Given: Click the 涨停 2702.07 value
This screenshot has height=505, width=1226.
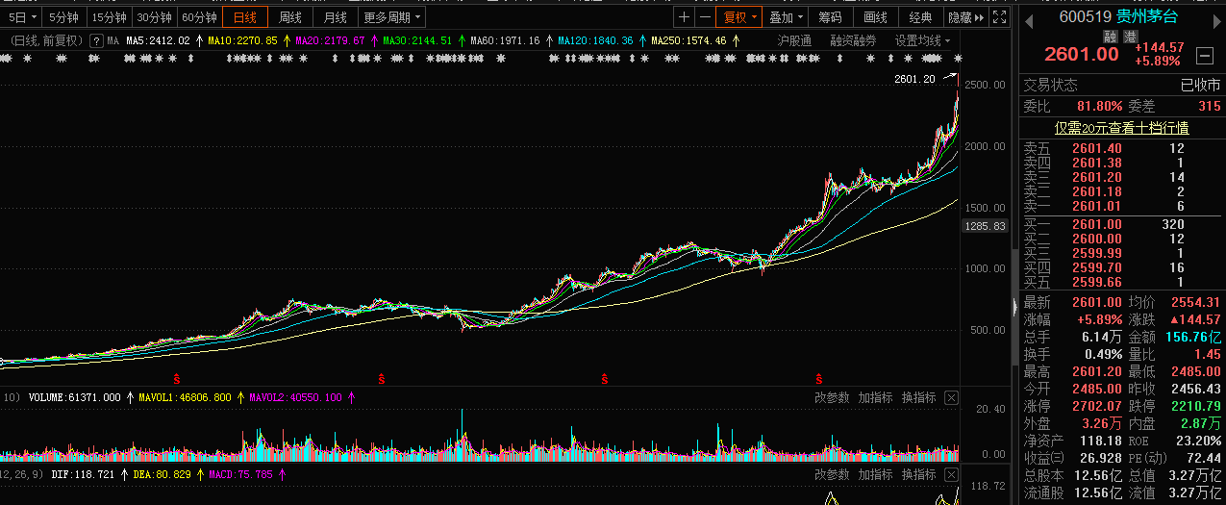Looking at the screenshot, I should coord(1096,406).
